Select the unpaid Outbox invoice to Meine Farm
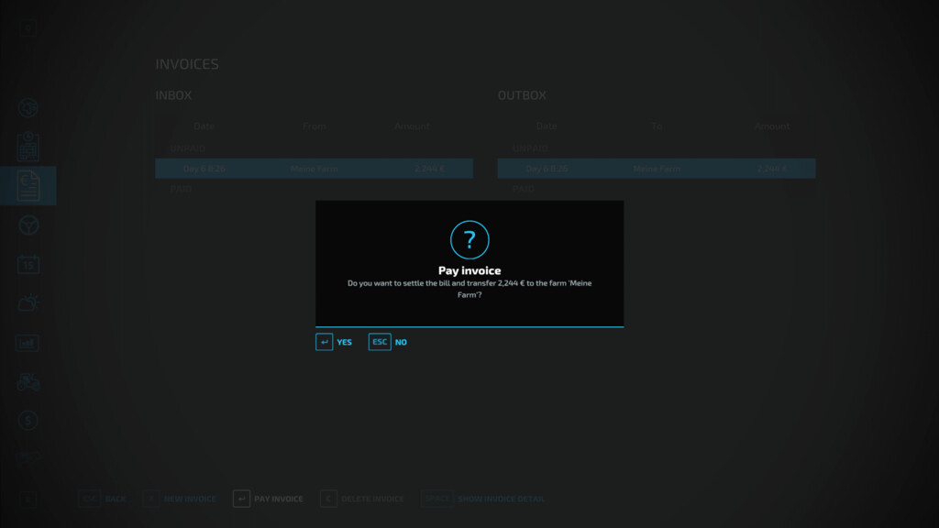The height and width of the screenshot is (528, 939). [x=657, y=169]
